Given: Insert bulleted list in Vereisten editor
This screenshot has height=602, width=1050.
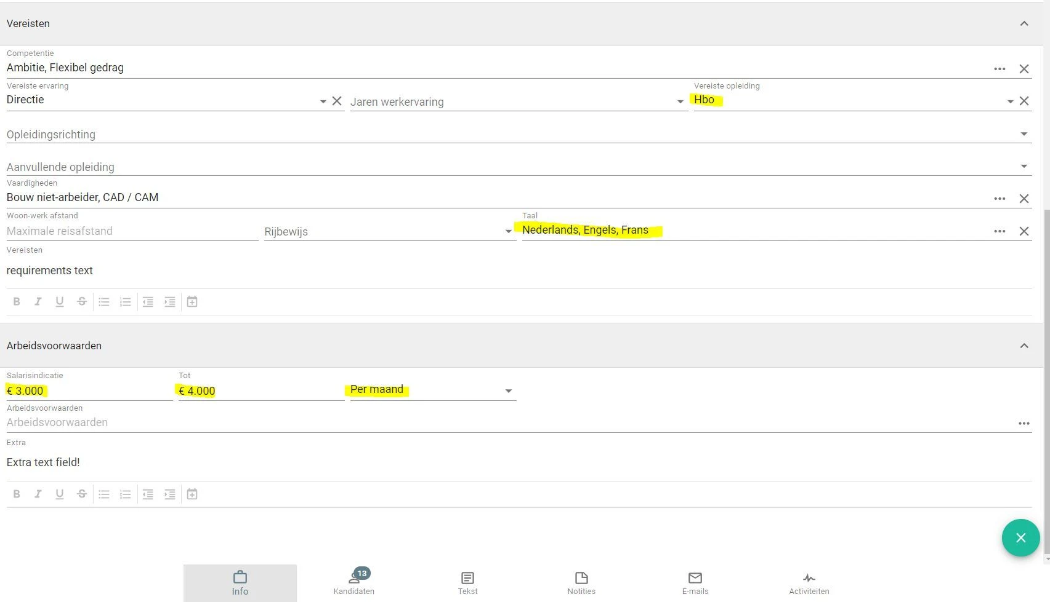Looking at the screenshot, I should [x=104, y=301].
